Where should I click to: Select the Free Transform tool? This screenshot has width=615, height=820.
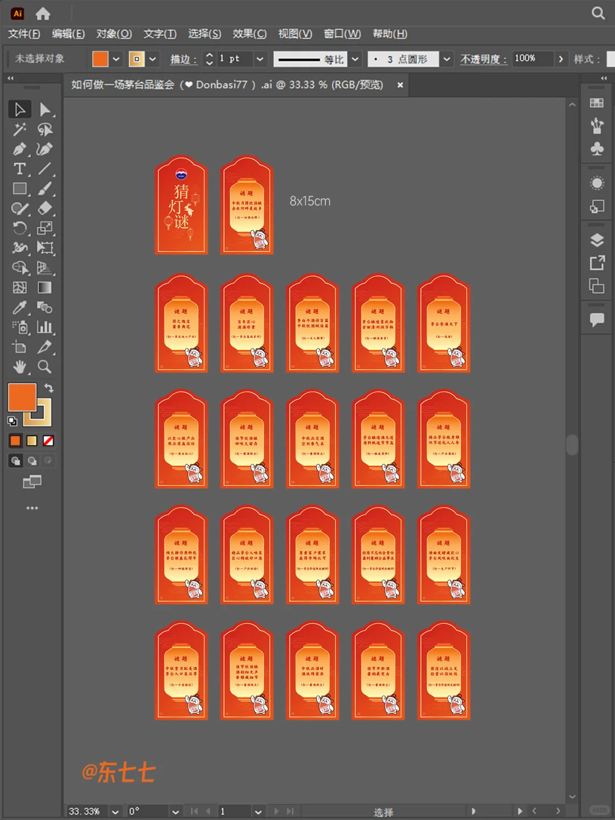45,248
